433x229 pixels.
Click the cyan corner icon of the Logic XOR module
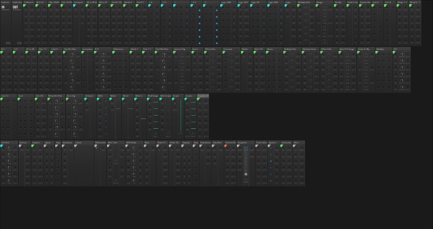coord(269,6)
